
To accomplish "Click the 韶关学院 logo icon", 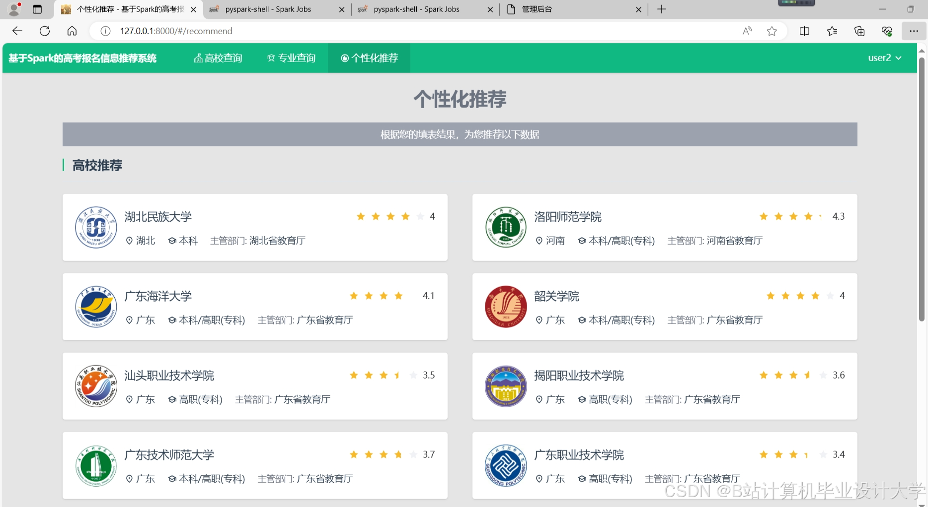I will click(505, 307).
